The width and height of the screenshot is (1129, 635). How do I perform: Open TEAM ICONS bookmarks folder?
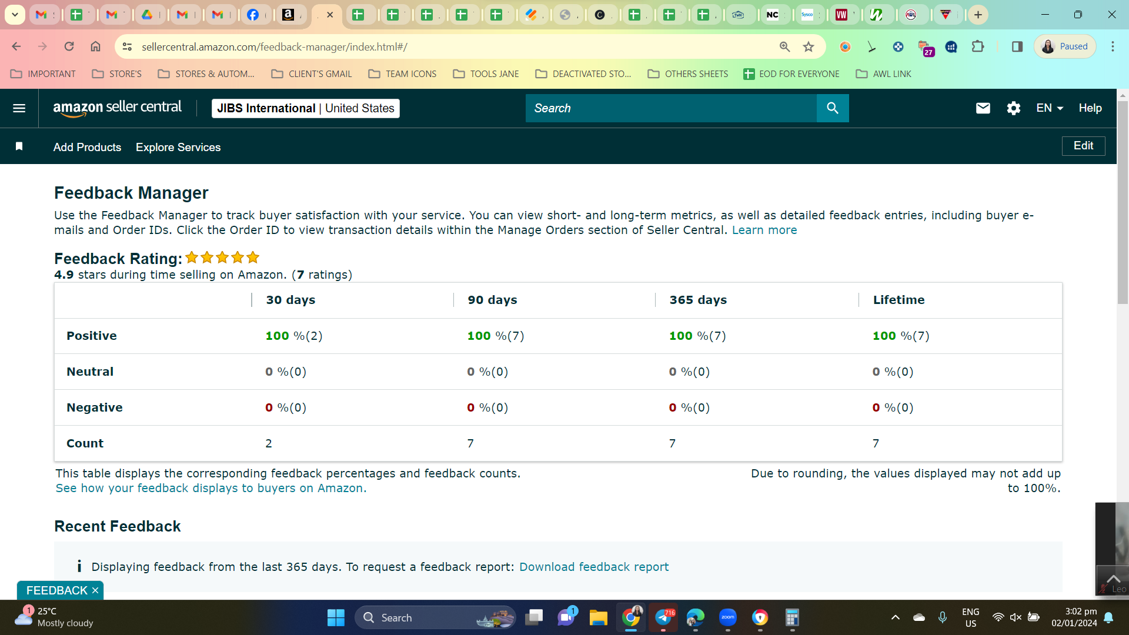pos(403,73)
